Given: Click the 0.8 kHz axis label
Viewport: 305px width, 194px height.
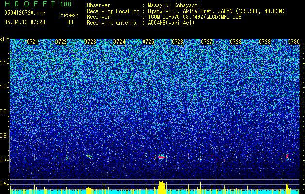Looking at the screenshot, I should click(x=4, y=136).
